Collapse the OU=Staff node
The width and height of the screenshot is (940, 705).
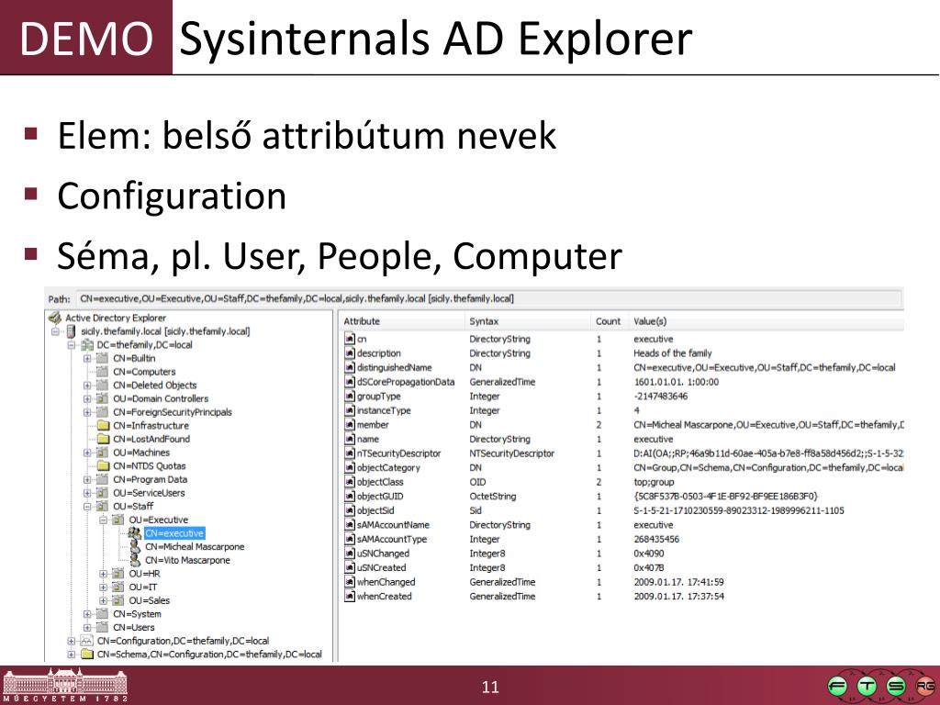(x=87, y=507)
